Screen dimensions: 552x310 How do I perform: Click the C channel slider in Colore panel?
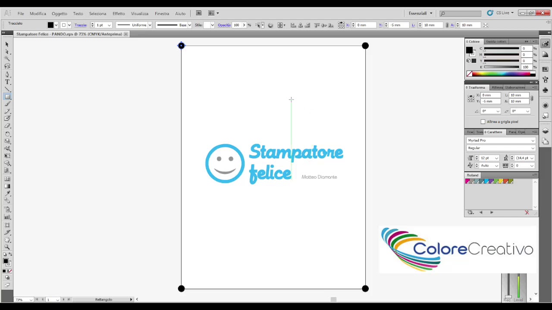501,49
